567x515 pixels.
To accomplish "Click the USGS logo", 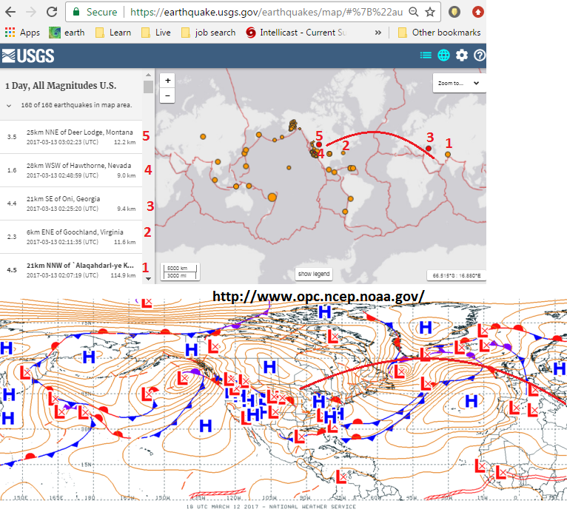I will coord(28,55).
